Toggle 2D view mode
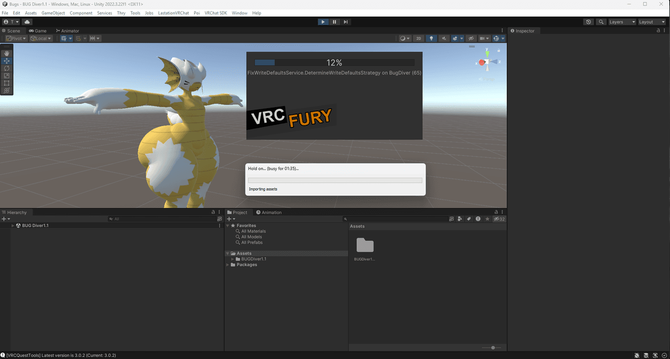This screenshot has height=359, width=670. coord(418,38)
